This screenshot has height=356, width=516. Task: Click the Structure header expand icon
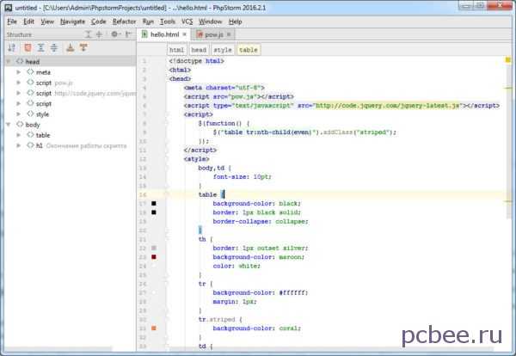point(88,34)
